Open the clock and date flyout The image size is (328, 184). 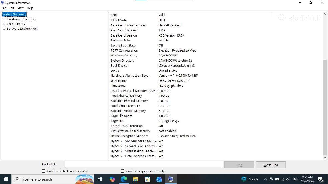[307, 179]
